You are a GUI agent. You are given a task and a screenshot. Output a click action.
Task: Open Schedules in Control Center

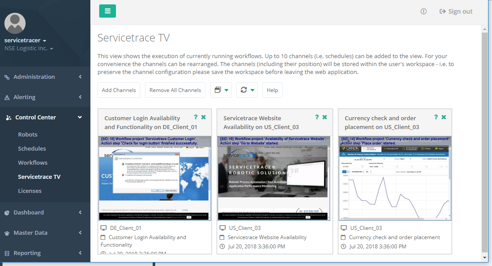click(x=32, y=148)
